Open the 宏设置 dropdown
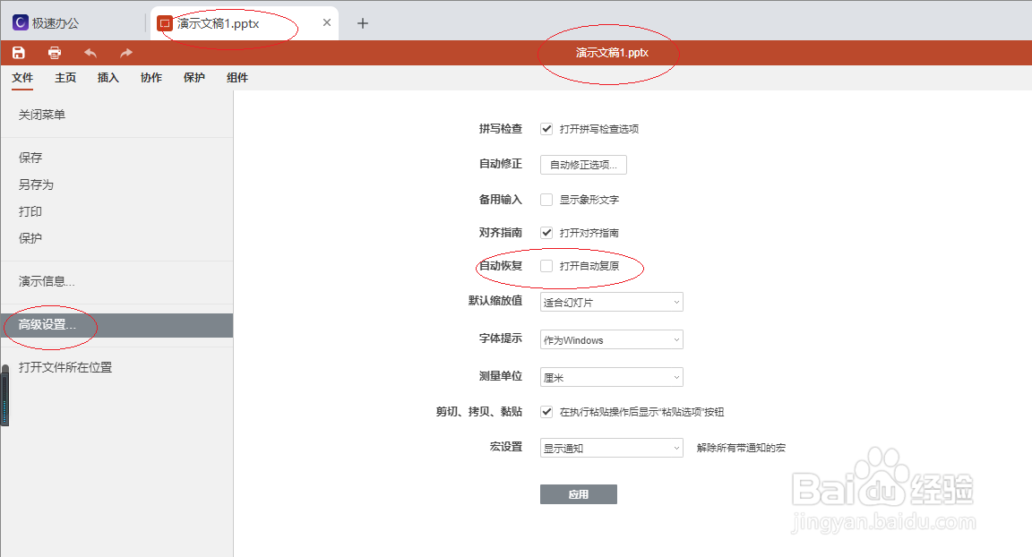This screenshot has height=557, width=1032. tap(610, 447)
